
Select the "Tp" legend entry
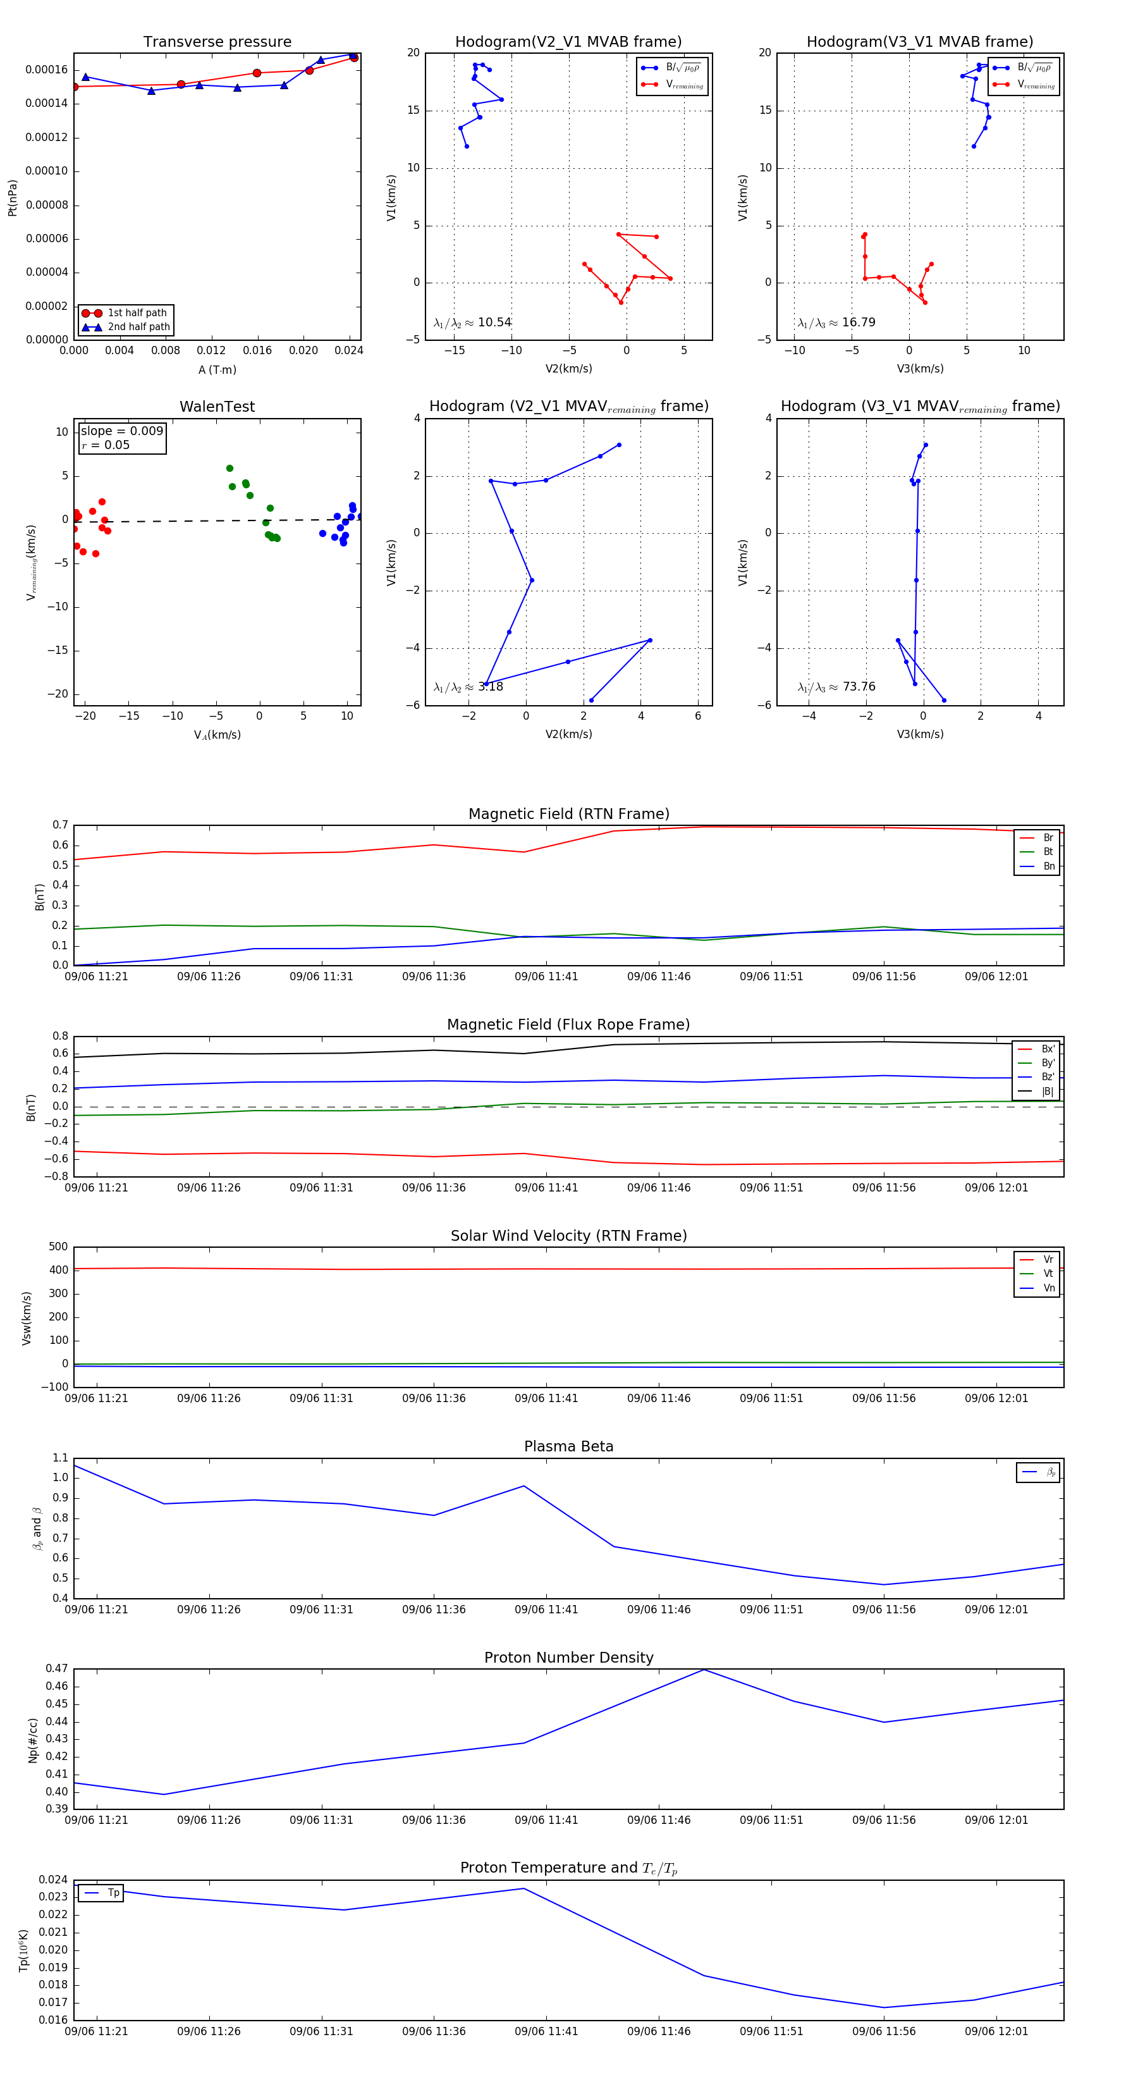click(x=102, y=1893)
